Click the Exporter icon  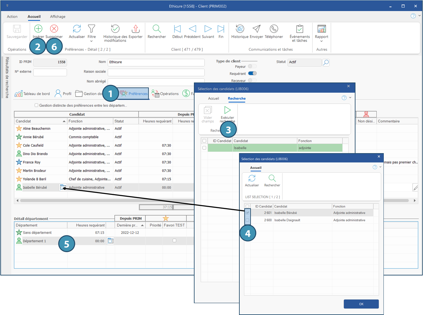[x=135, y=29]
